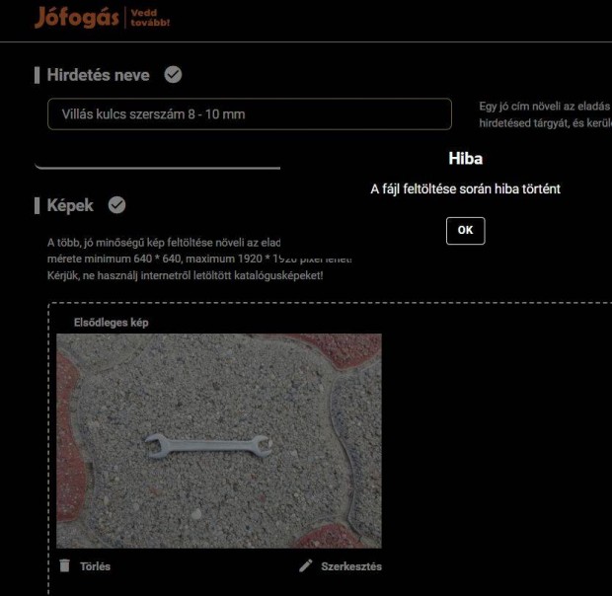Click the checkmark icon next to Képek
This screenshot has height=596, width=612.
click(116, 205)
